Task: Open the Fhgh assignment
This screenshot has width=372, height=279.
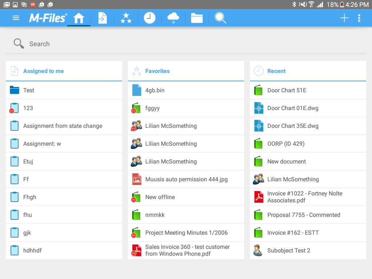Action: click(x=64, y=197)
